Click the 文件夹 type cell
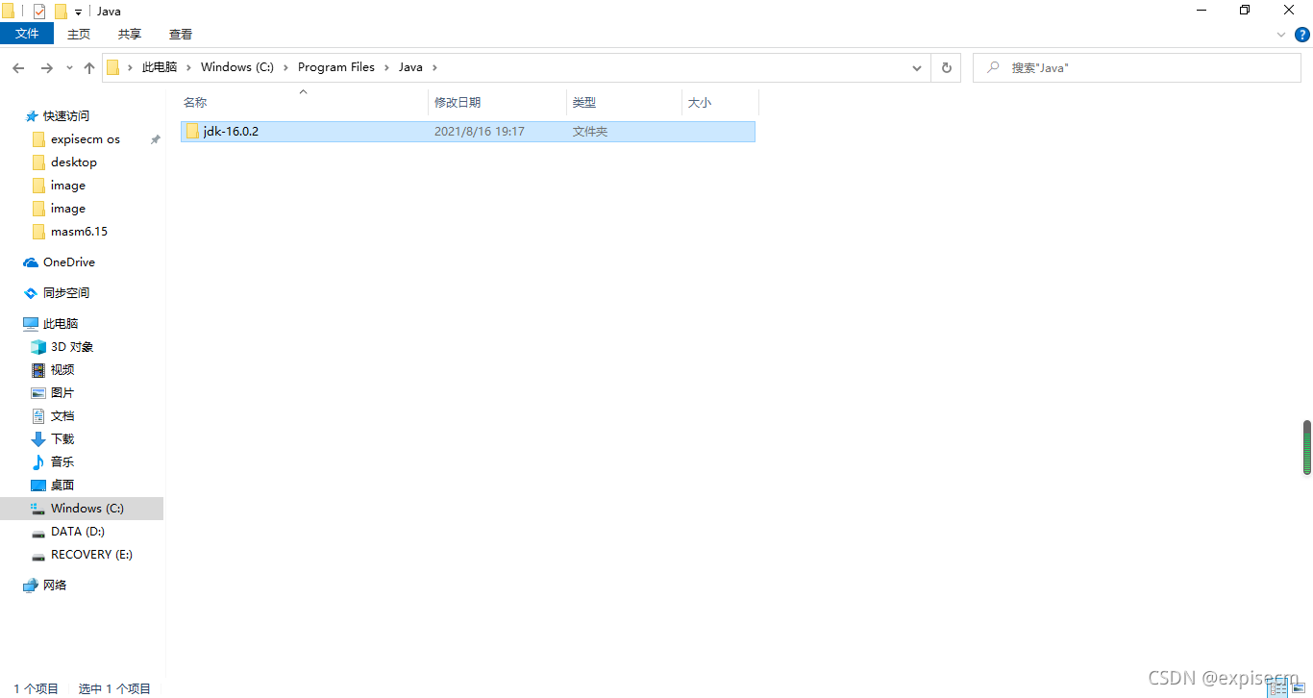 tap(590, 132)
